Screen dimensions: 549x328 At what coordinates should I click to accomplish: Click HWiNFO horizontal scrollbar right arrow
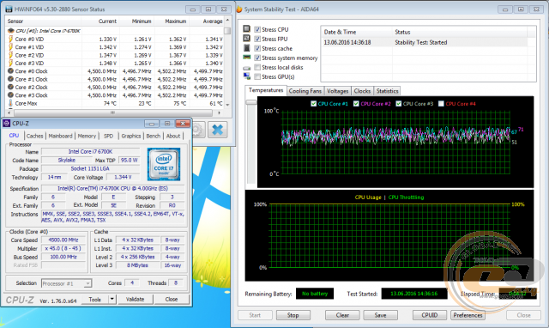point(220,112)
